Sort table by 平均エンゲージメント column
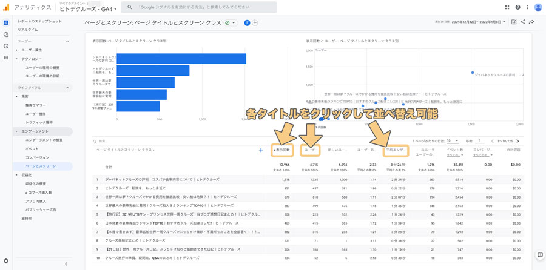546x270 pixels. [x=396, y=150]
